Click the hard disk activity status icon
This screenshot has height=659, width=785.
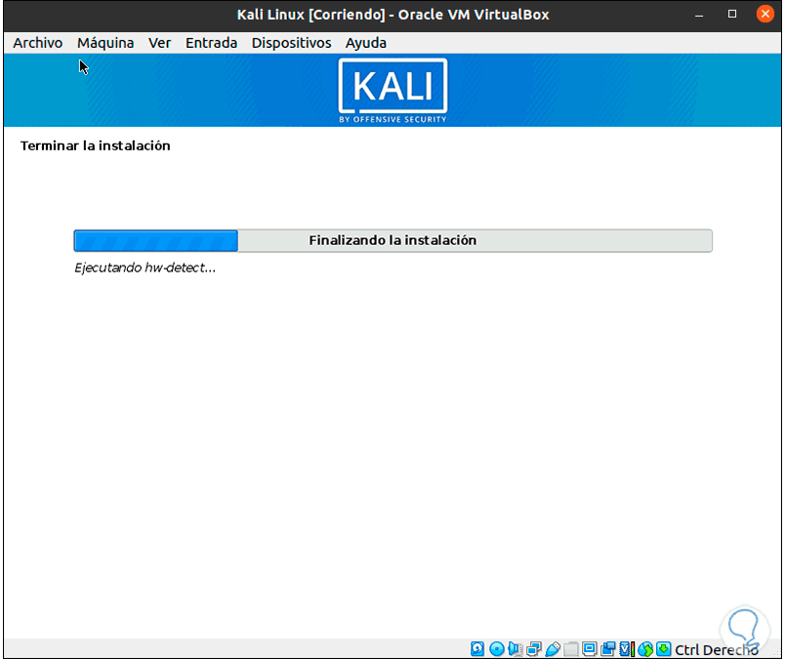pyautogui.click(x=477, y=649)
